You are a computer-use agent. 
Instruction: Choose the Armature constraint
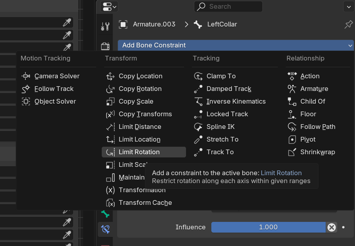[x=318, y=89]
